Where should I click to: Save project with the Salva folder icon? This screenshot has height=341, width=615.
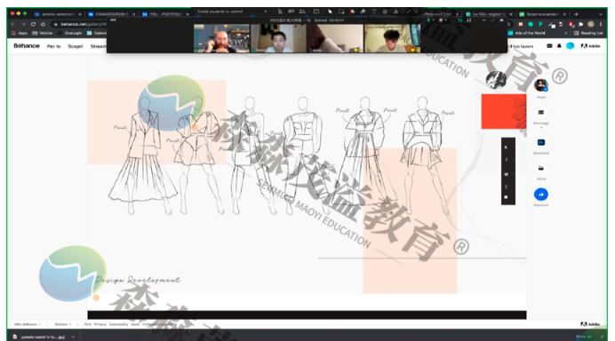[x=541, y=169]
